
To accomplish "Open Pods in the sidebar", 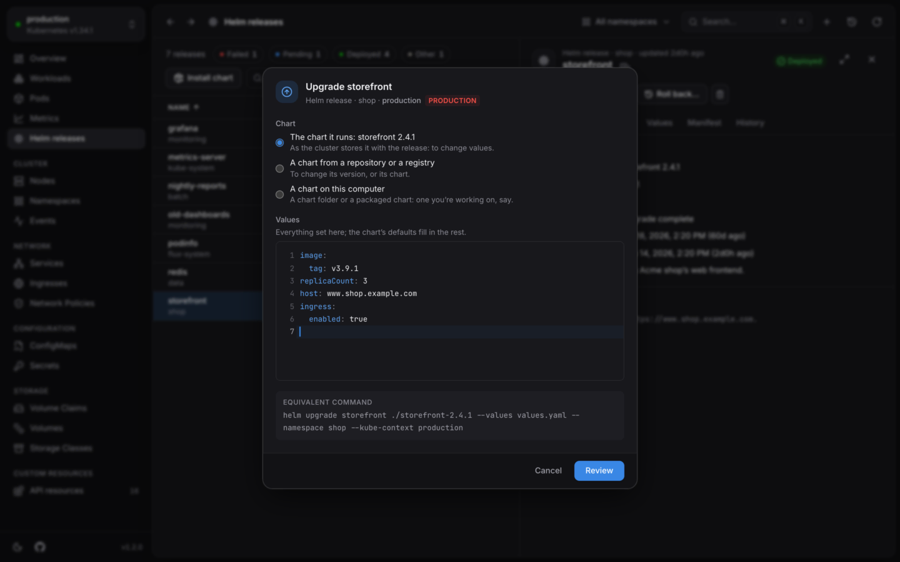I will 76,99.
